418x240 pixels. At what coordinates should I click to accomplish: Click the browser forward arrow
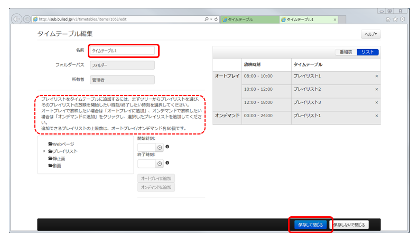pyautogui.click(x=26, y=19)
